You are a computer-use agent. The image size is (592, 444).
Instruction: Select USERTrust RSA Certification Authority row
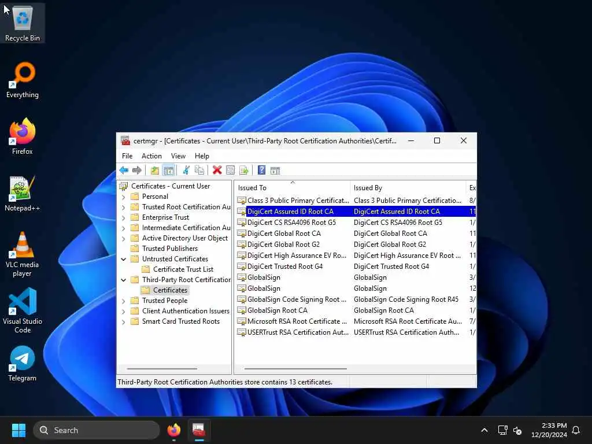coord(355,332)
